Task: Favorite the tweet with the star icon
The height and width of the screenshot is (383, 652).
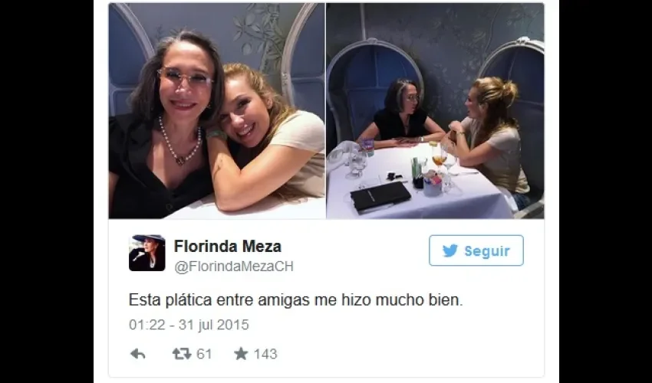Action: coord(241,354)
